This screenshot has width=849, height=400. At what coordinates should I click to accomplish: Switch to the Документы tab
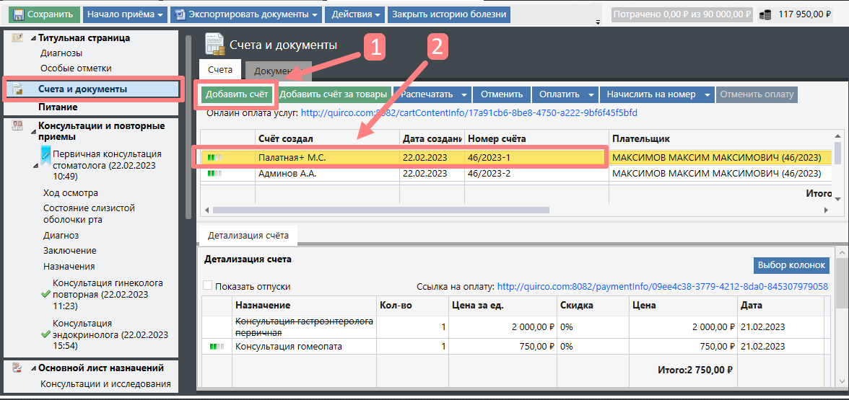click(x=277, y=70)
